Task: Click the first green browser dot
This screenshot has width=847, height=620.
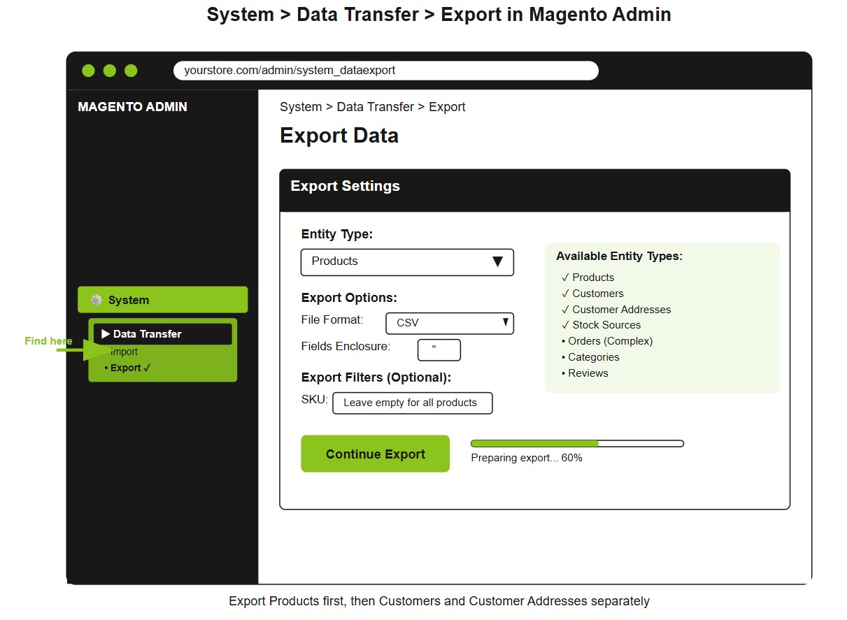Action: tap(88, 71)
